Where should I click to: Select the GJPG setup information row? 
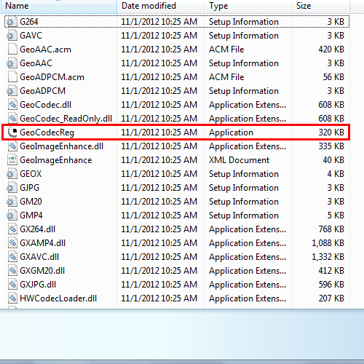pyautogui.click(x=177, y=188)
